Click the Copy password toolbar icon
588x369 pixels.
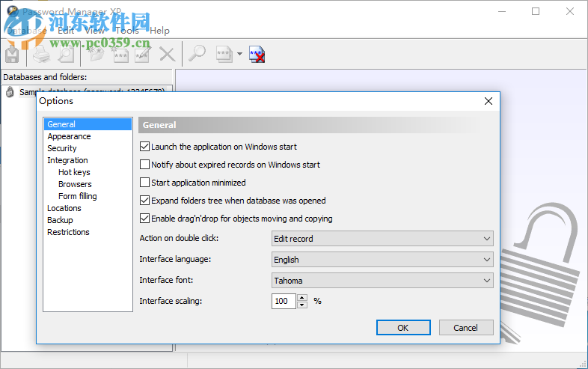pyautogui.click(x=224, y=55)
